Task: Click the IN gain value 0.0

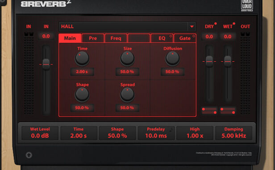Action: pyautogui.click(x=46, y=36)
